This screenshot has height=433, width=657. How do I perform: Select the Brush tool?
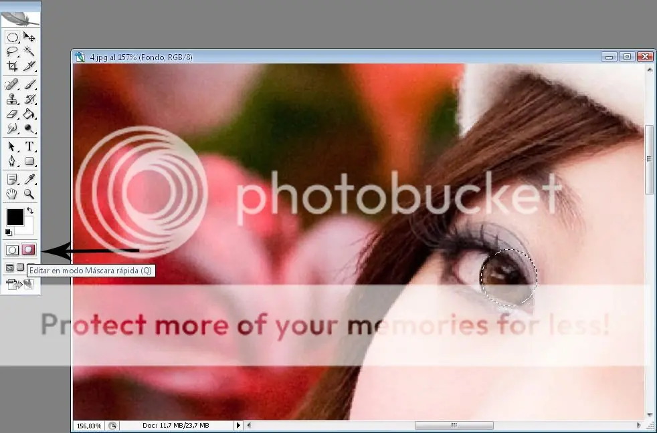click(x=29, y=85)
